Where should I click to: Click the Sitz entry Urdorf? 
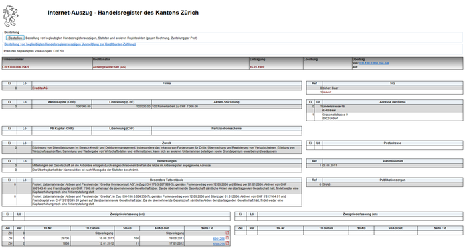coord(327,92)
